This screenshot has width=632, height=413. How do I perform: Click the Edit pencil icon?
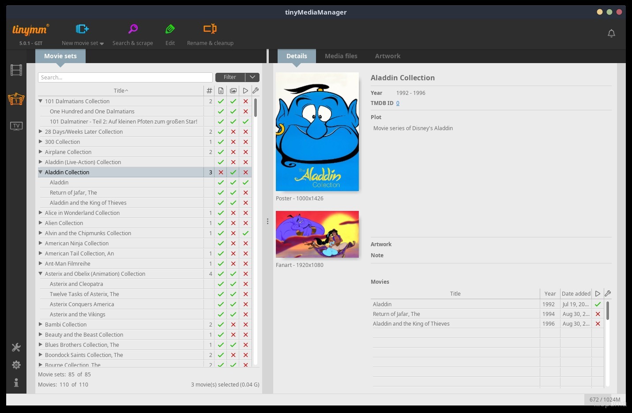(170, 29)
